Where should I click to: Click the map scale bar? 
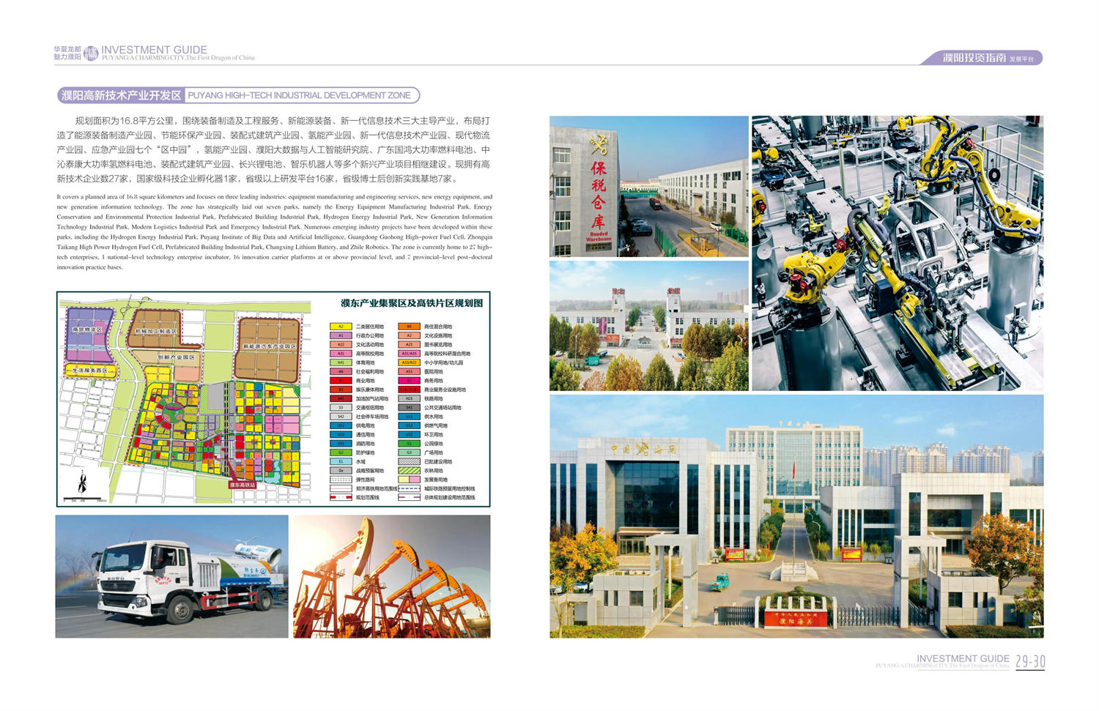pyautogui.click(x=84, y=500)
